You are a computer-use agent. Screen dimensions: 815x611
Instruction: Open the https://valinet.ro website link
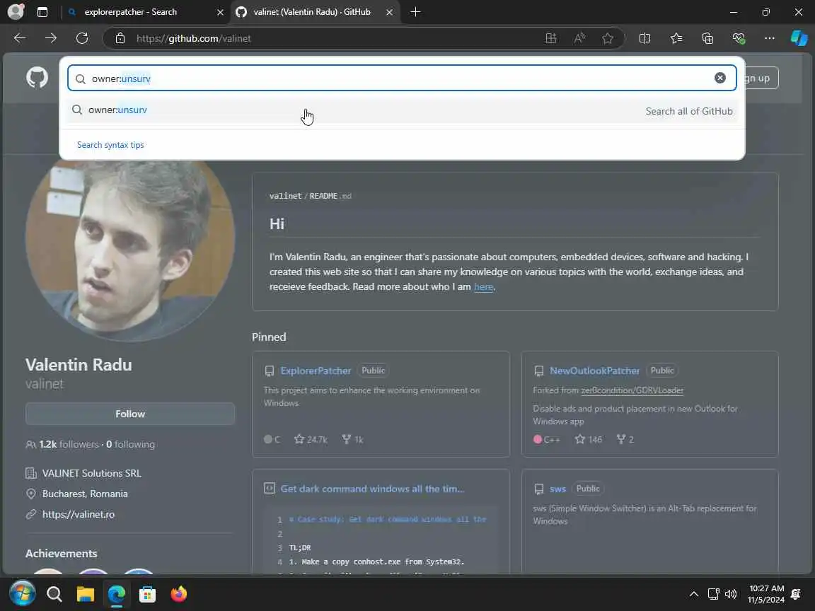79,514
